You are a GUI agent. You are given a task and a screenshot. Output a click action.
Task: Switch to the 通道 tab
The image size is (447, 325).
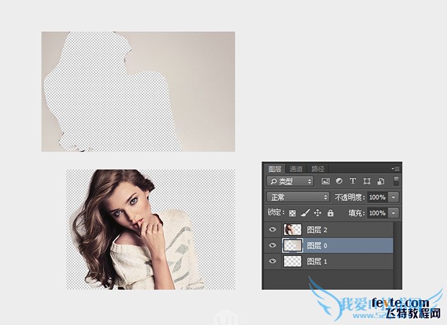point(296,169)
